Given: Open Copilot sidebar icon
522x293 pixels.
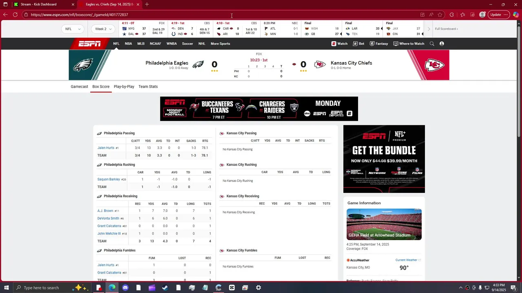Looking at the screenshot, I should (x=516, y=15).
